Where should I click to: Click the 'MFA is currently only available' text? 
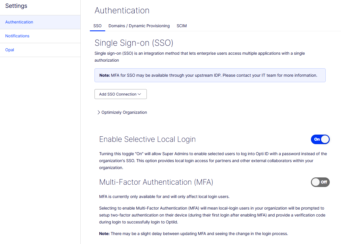(164, 197)
